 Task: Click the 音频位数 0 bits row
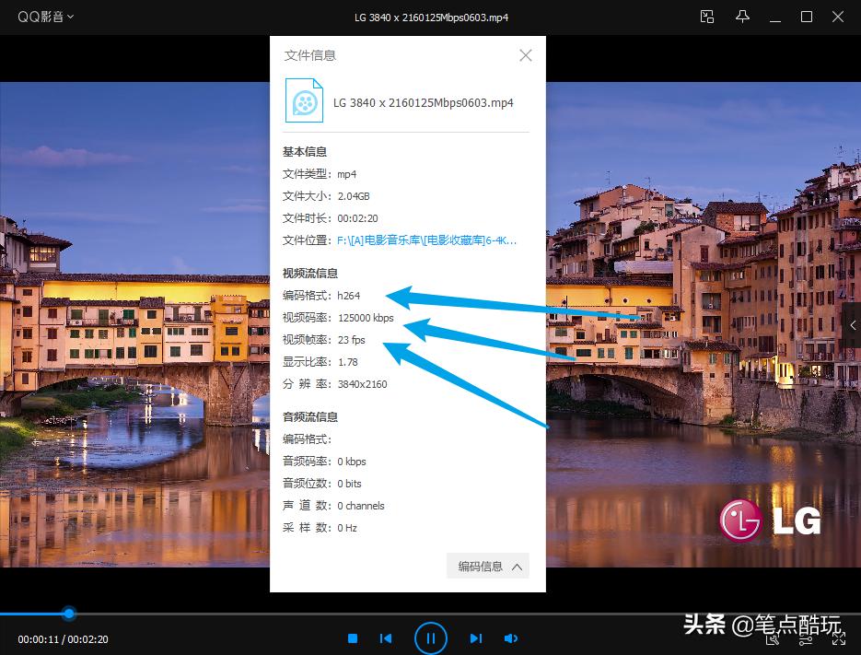321,484
